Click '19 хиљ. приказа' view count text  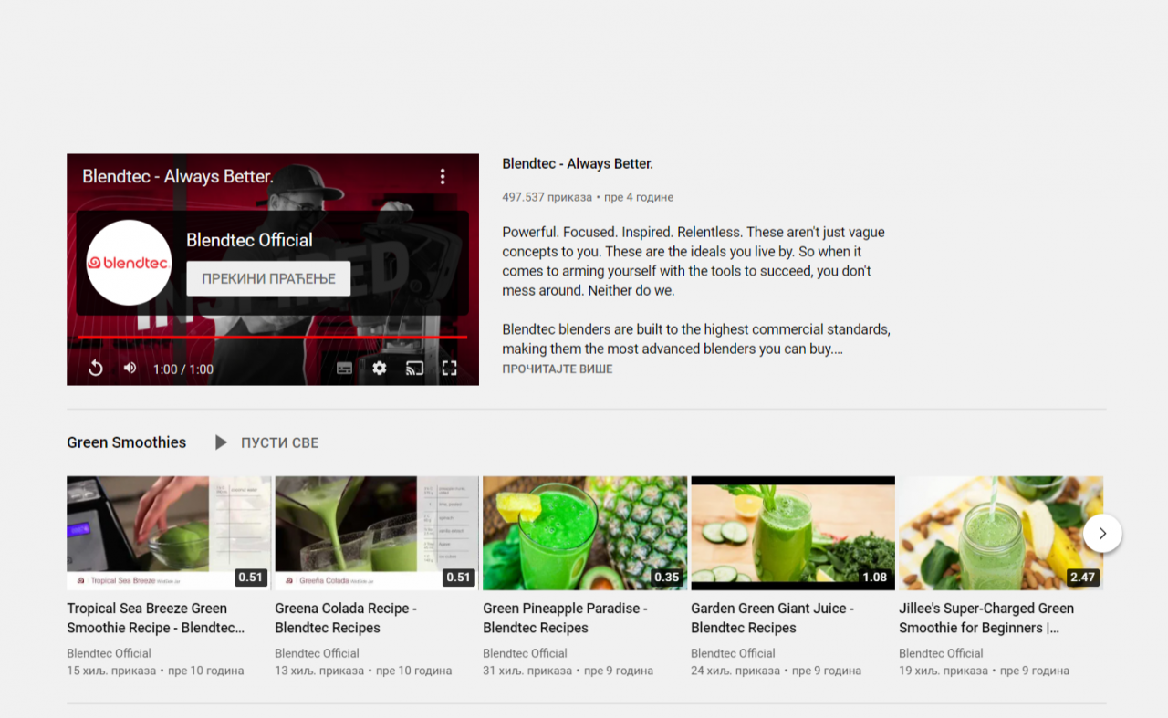[x=944, y=671]
